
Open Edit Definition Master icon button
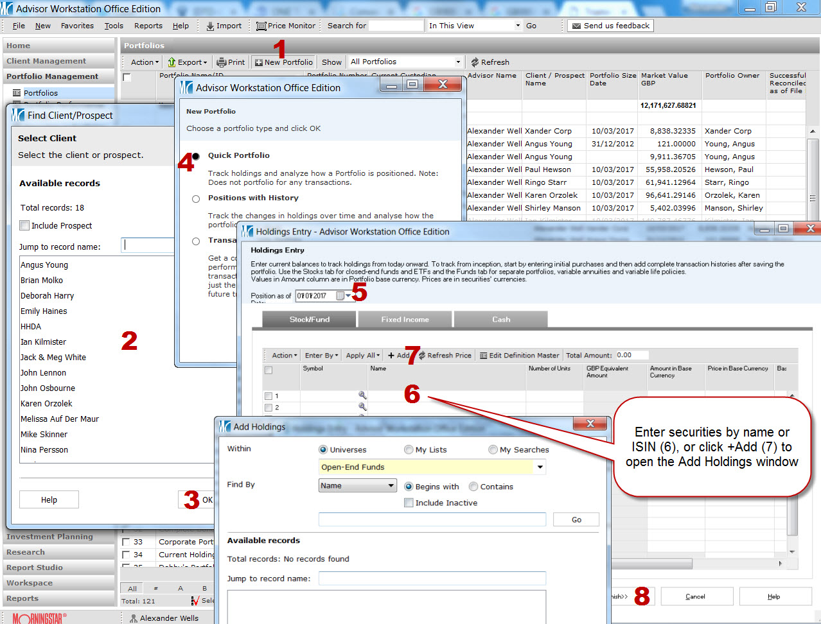[484, 356]
